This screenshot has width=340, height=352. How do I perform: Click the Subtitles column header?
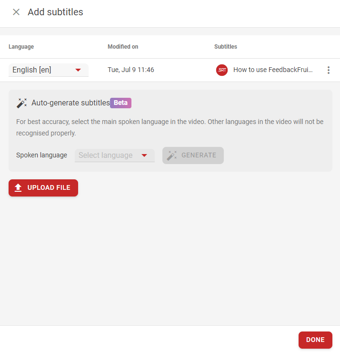[225, 47]
